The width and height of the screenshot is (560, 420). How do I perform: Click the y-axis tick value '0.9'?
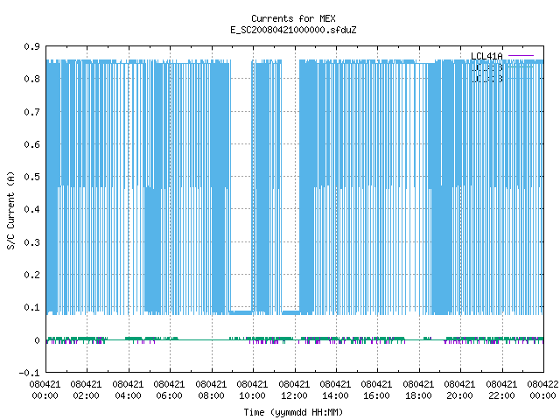coord(32,46)
